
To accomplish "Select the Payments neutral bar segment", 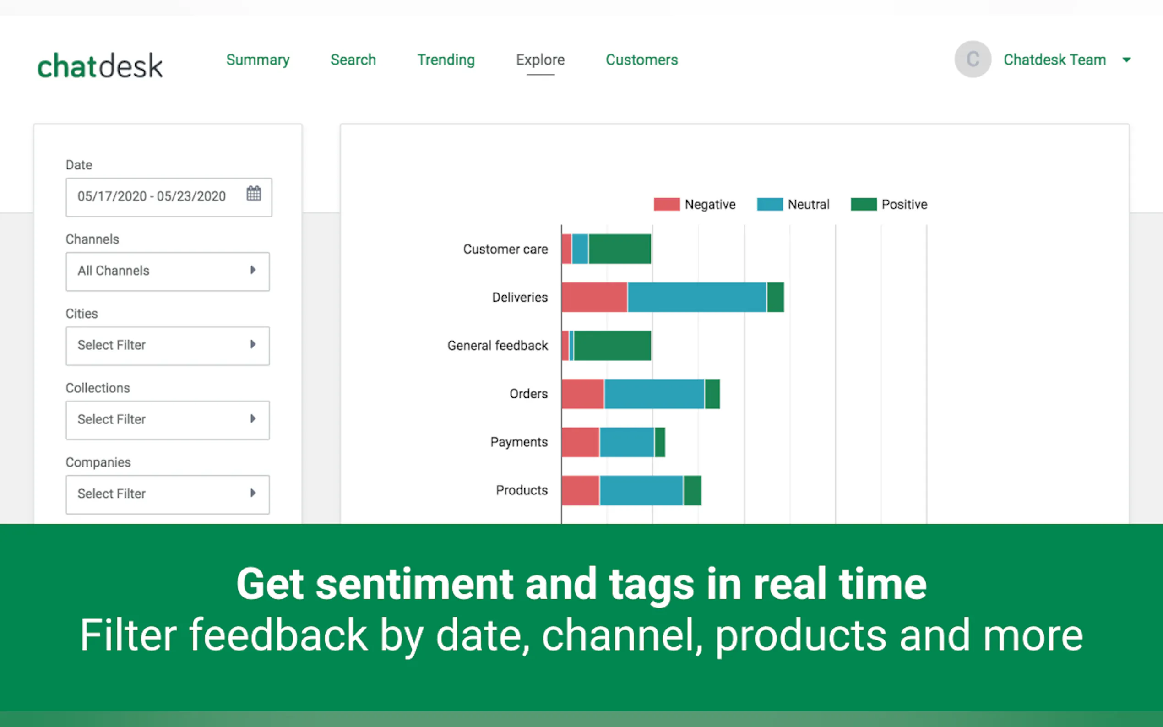I will (627, 442).
